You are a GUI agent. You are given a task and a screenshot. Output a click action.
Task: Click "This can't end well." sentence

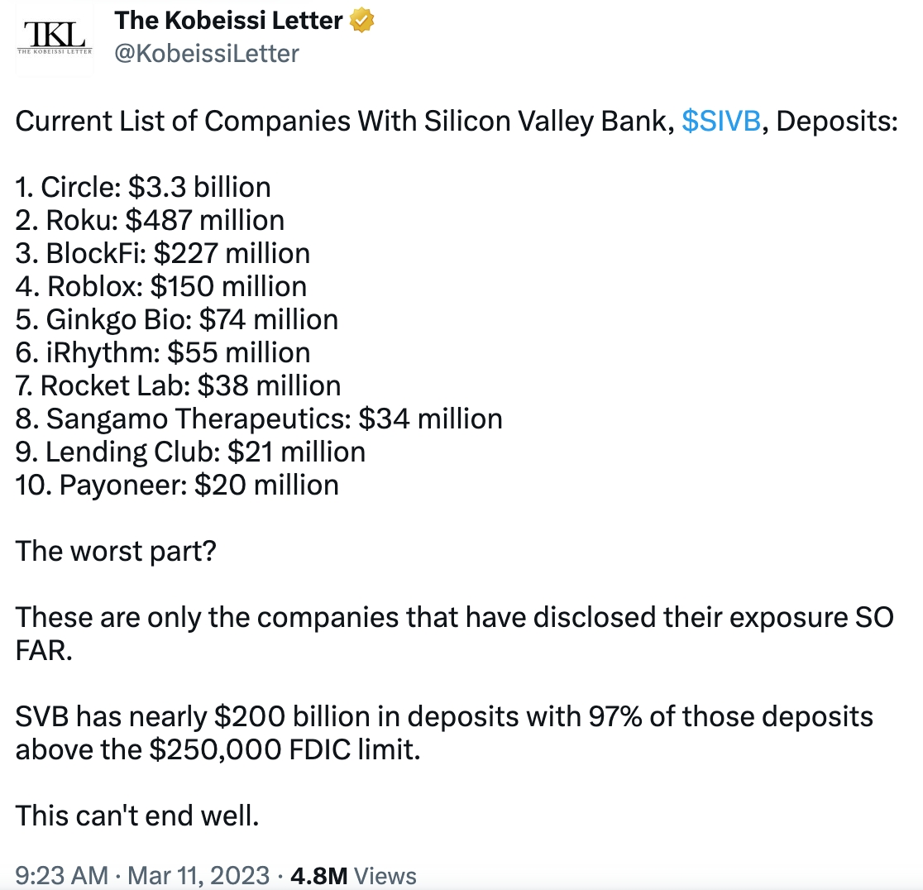[x=138, y=816]
